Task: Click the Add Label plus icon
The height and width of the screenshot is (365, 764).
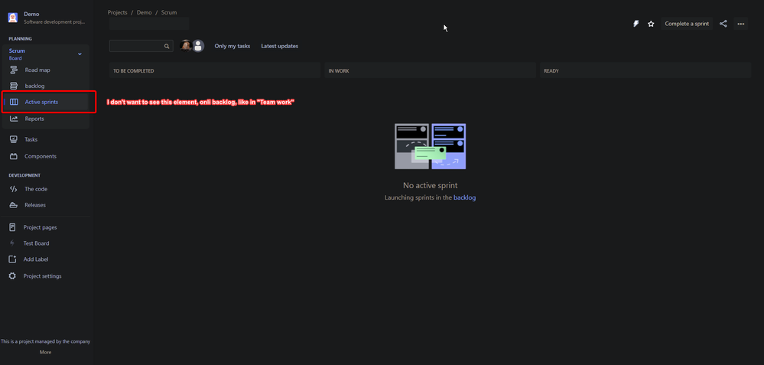Action: (13, 259)
